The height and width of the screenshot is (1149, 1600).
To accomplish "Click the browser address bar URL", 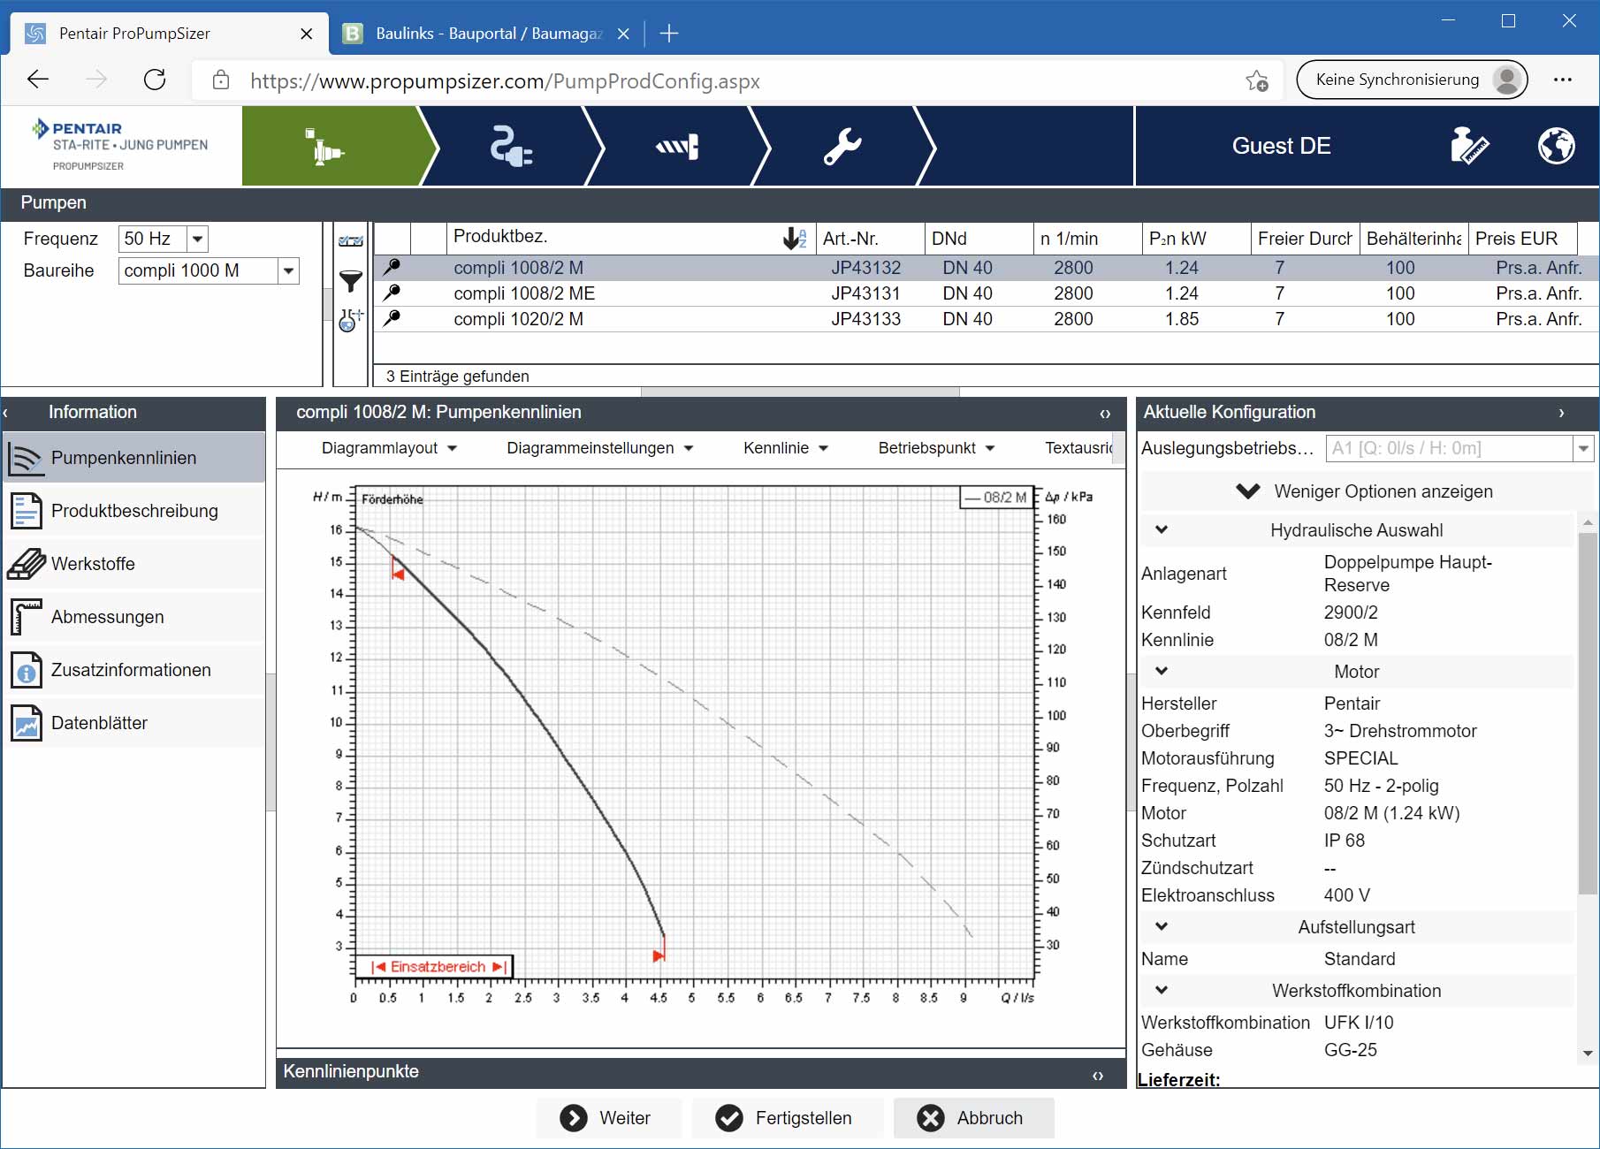I will pyautogui.click(x=505, y=81).
